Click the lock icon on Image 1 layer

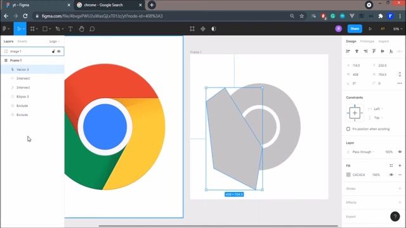coord(53,51)
